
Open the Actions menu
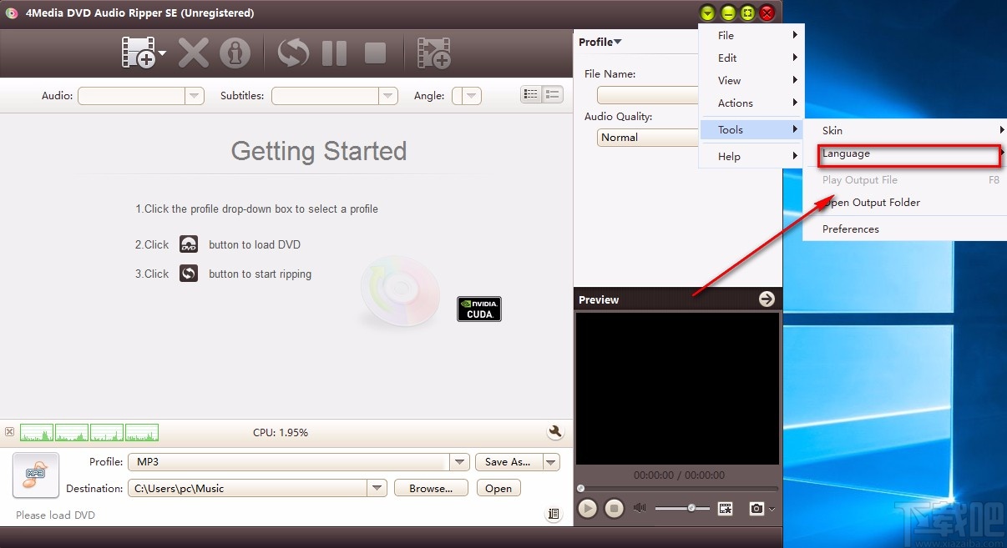(750, 103)
